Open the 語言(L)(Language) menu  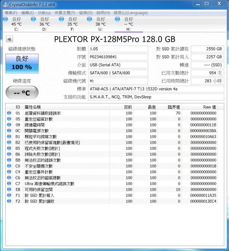coord(131,13)
